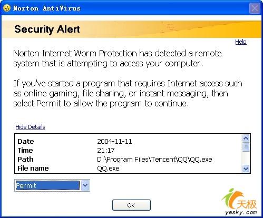
Task: Select the Permit combo box field
Action: tap(52, 185)
